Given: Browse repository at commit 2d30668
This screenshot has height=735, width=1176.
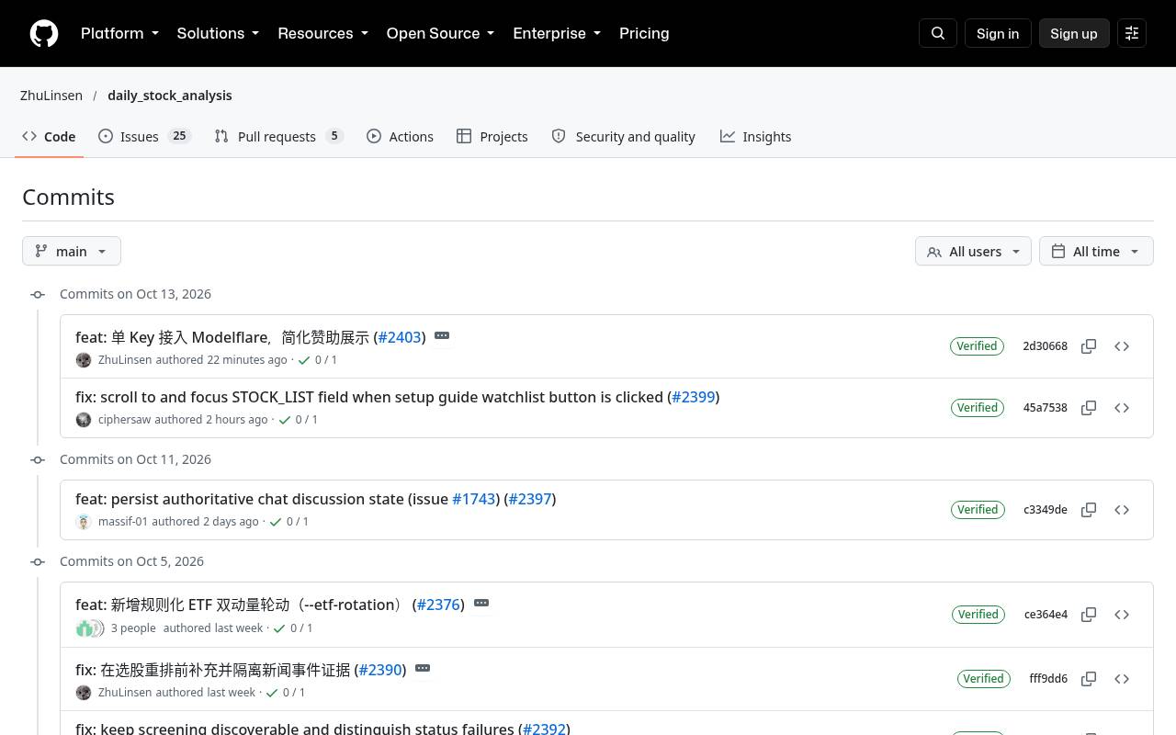Looking at the screenshot, I should pos(1122,346).
